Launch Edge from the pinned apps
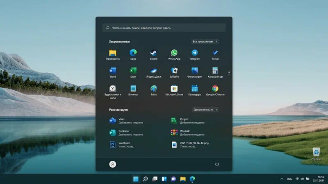Screen dimensions: 328x184 click(133, 55)
